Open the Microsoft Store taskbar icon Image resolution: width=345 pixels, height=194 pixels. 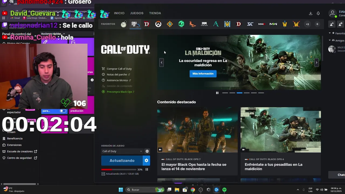pyautogui.click(x=185, y=190)
